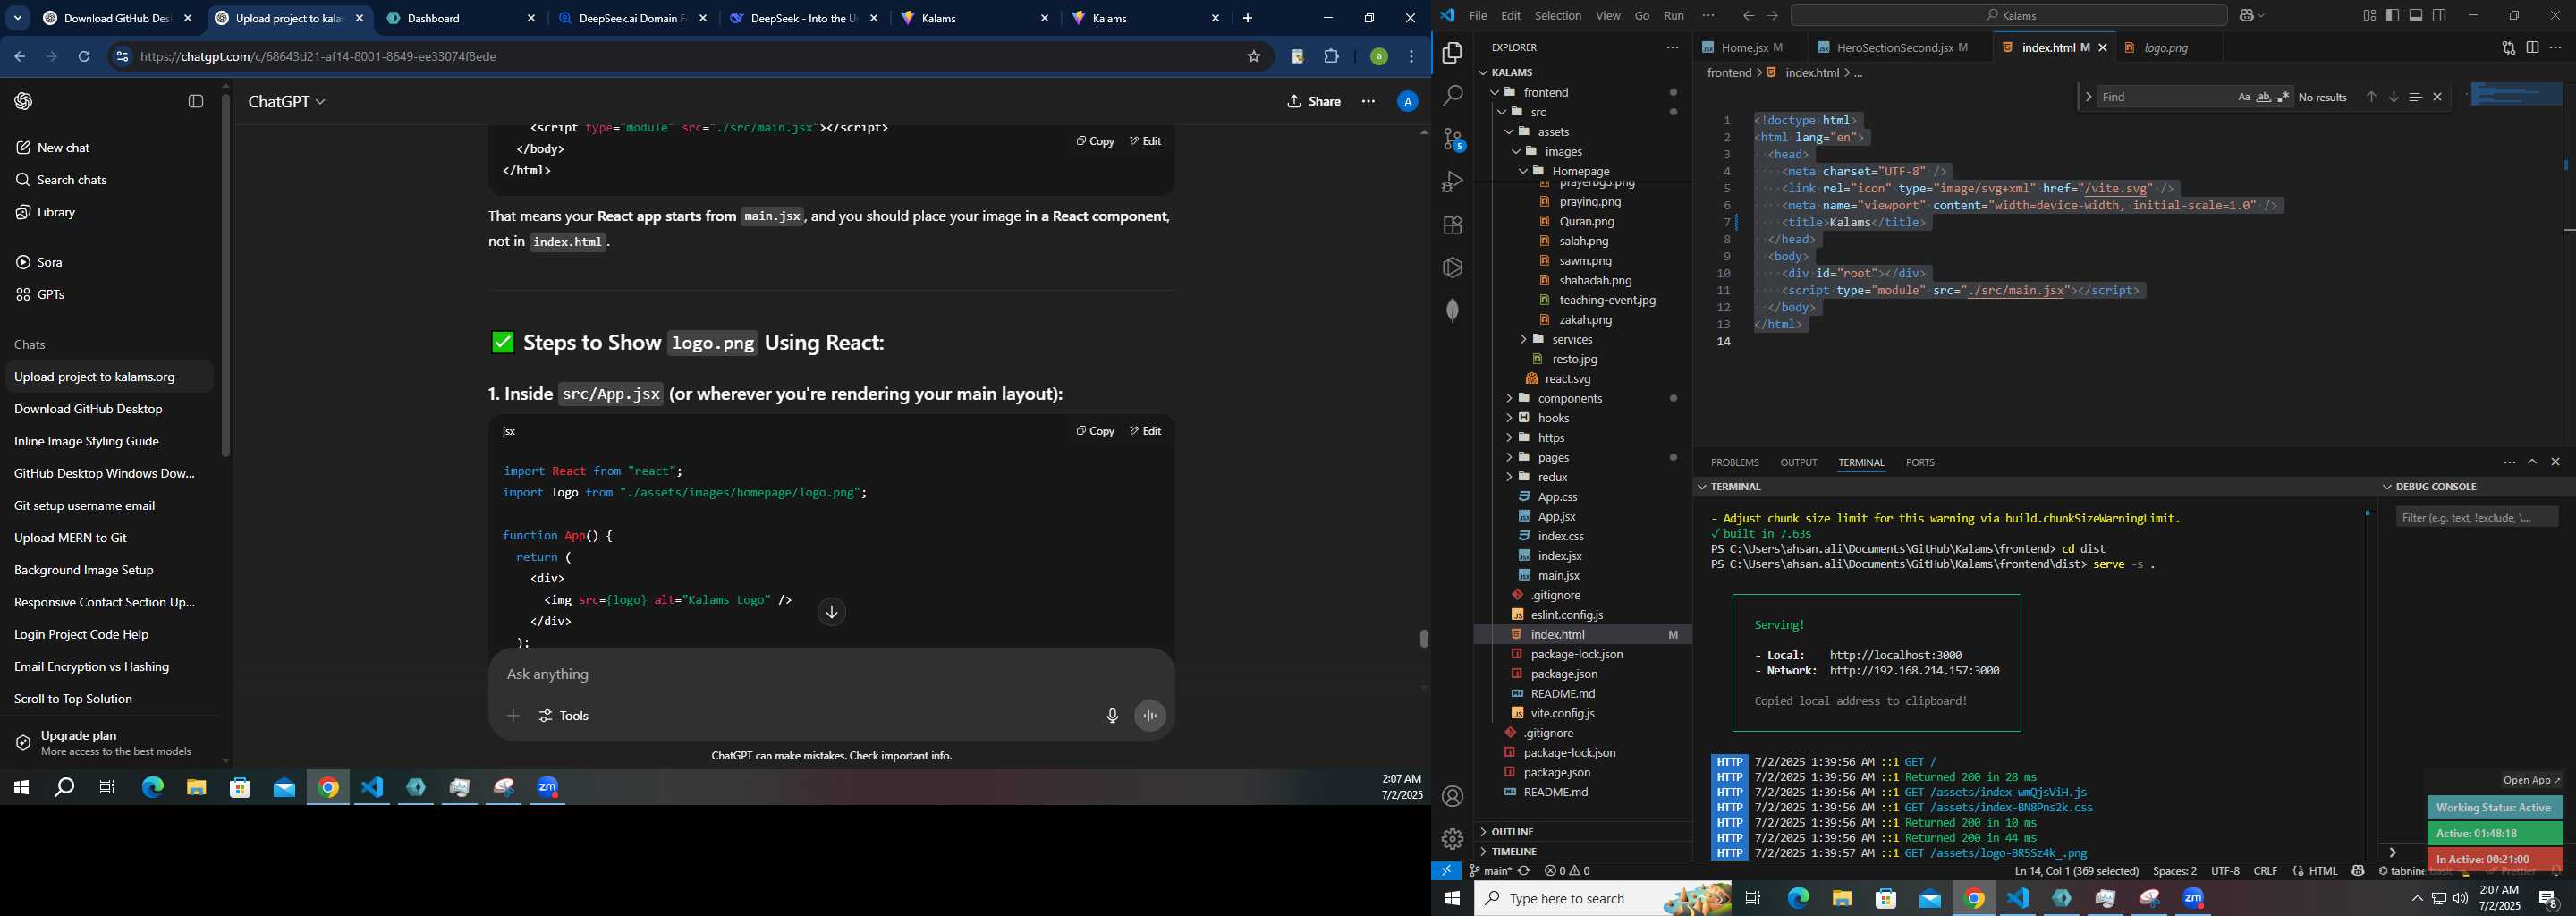2576x916 pixels.
Task: Go to previous match arrow in Find widget
Action: click(2371, 97)
